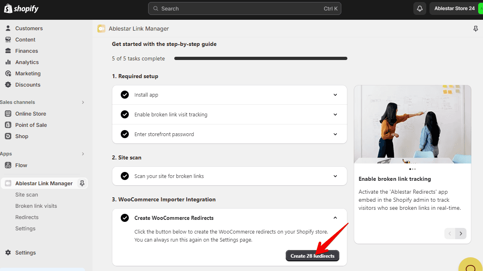
Task: Open Ablestar app Settings sub-item
Action: (x=25, y=228)
